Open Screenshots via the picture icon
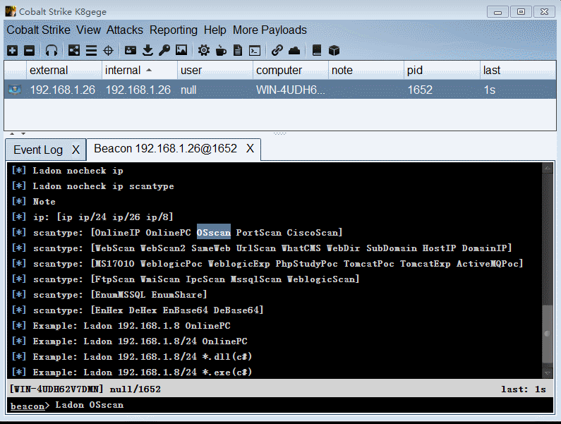The width and height of the screenshot is (561, 424). point(181,50)
